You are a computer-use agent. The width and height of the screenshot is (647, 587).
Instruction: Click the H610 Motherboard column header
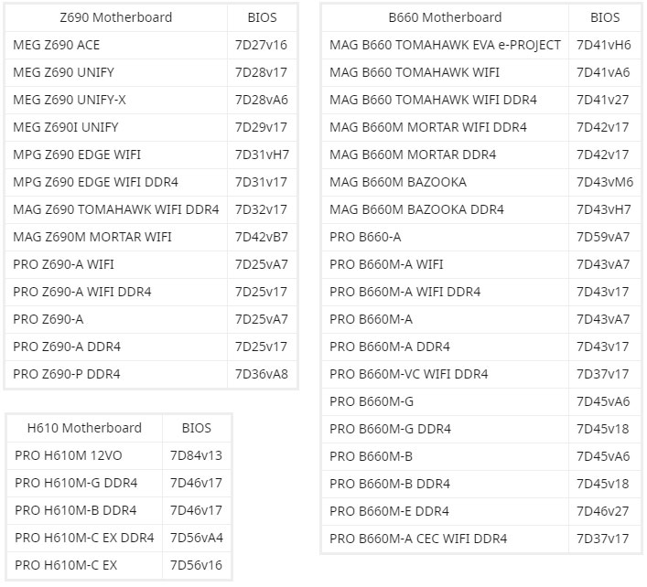coord(84,428)
